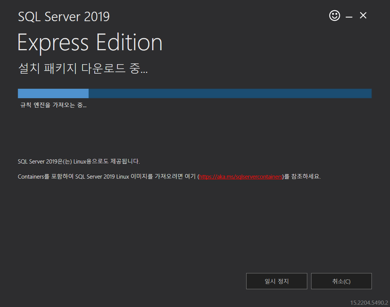The image size is (390, 307).
Task: Minimize the SQL Server installer window
Action: [349, 17]
